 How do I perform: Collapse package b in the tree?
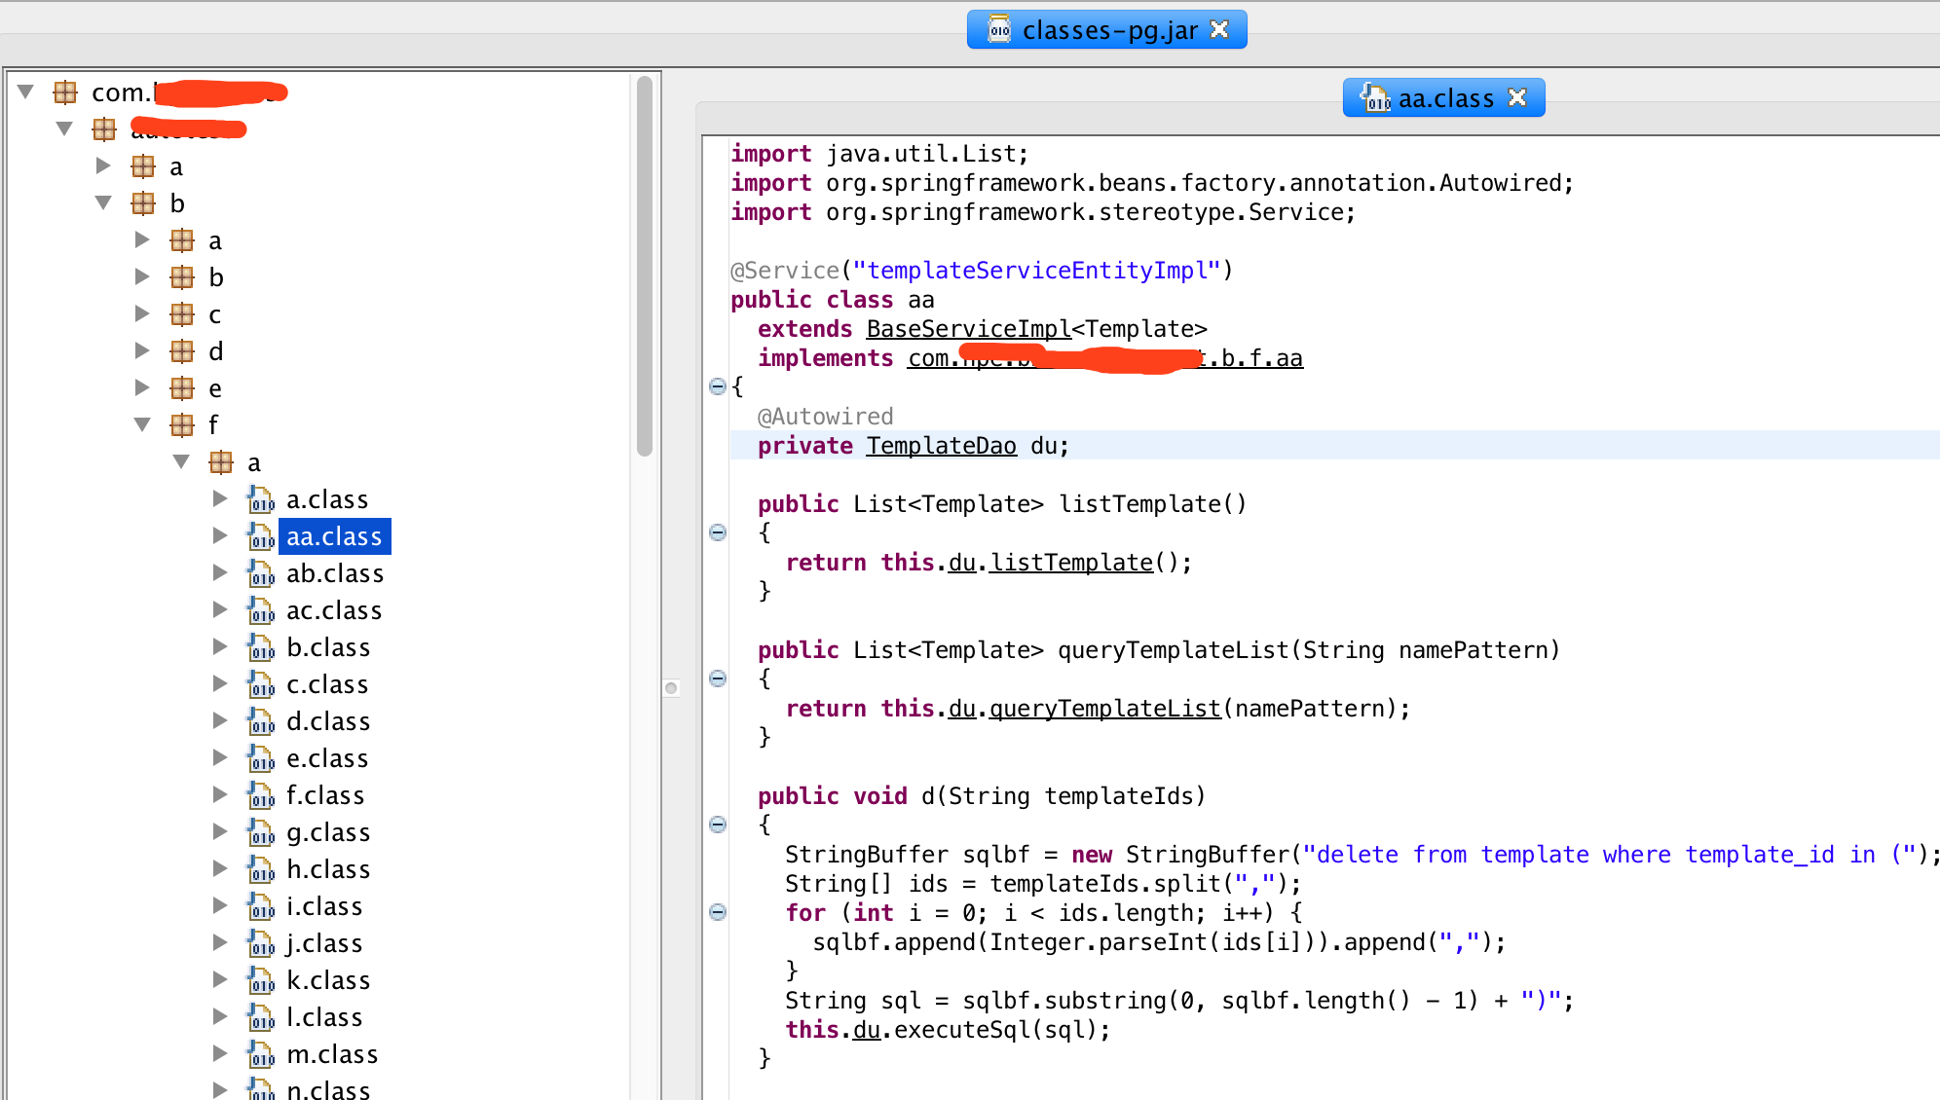tap(103, 202)
